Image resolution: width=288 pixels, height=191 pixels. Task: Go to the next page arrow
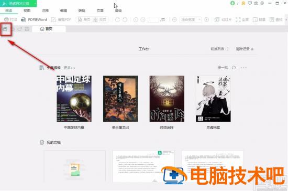(143, 19)
